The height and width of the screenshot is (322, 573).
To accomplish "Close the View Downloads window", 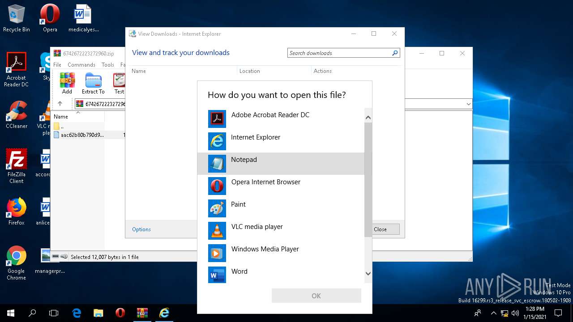I will coord(394,34).
